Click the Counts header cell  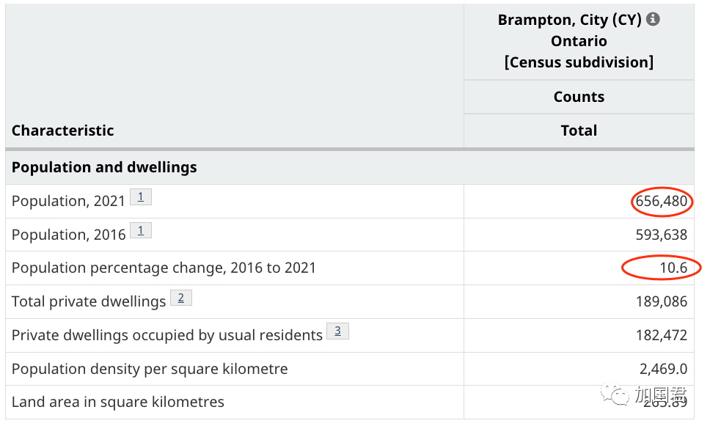click(x=579, y=97)
